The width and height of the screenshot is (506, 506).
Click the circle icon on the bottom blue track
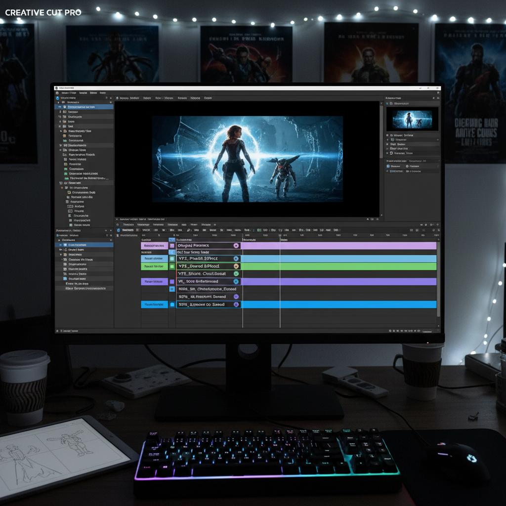click(x=236, y=304)
